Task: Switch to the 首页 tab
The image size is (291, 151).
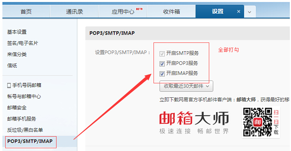Action: tap(26, 12)
